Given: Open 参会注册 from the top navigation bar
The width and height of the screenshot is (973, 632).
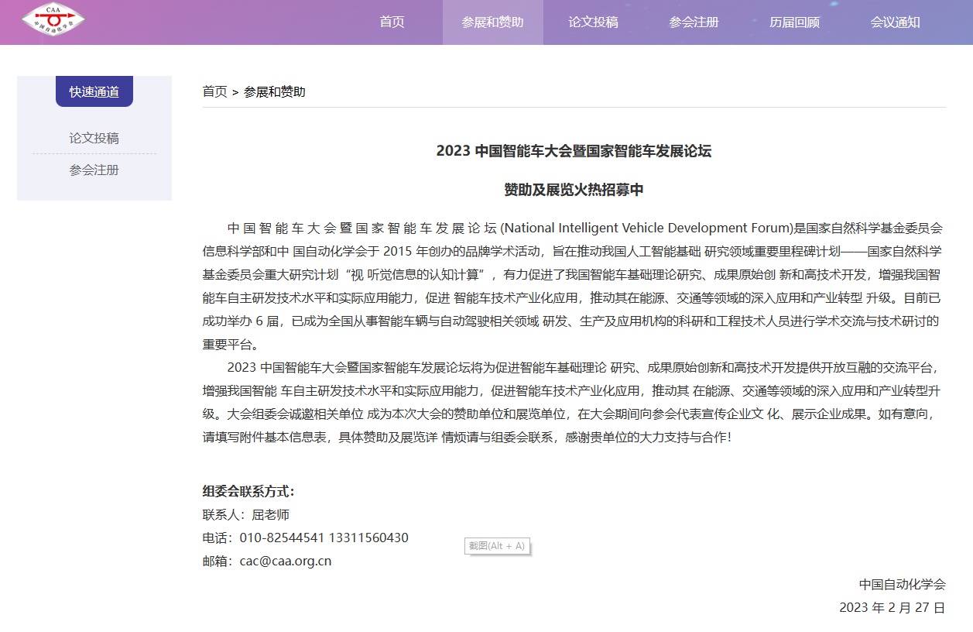Looking at the screenshot, I should coord(694,22).
